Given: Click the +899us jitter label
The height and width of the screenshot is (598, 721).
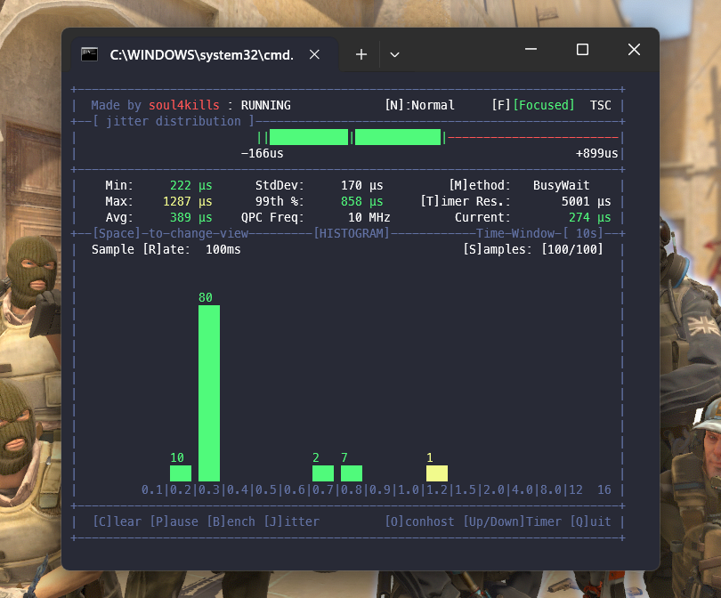Looking at the screenshot, I should (597, 154).
